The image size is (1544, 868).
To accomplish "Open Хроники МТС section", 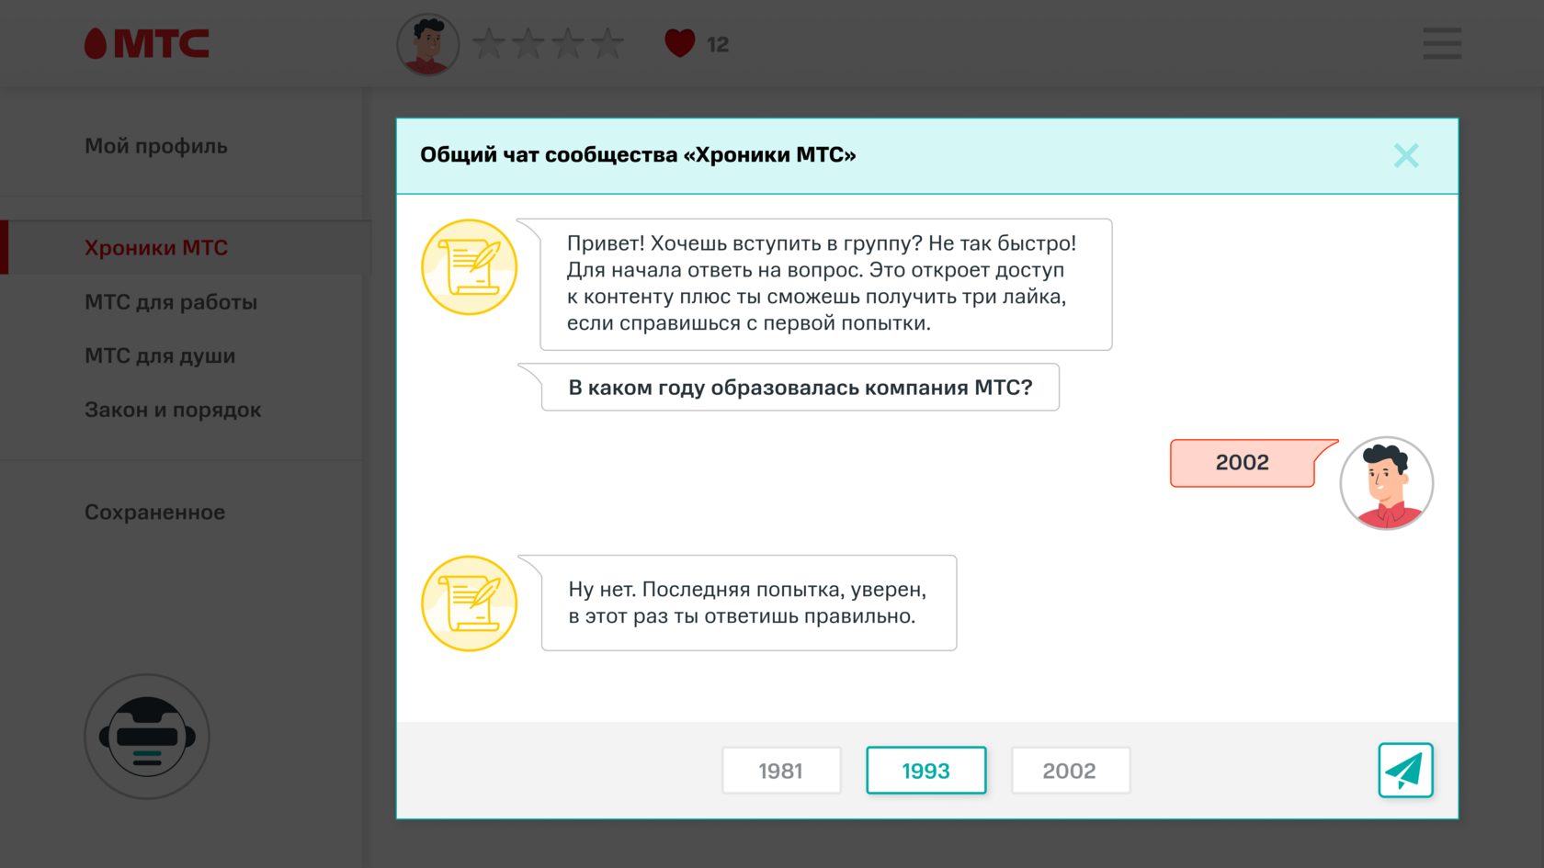I will coord(156,248).
